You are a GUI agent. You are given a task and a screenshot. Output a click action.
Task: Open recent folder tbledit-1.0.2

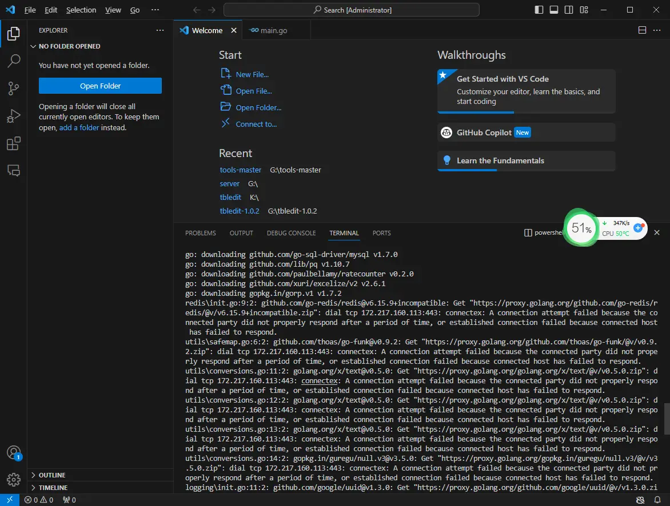click(x=240, y=211)
